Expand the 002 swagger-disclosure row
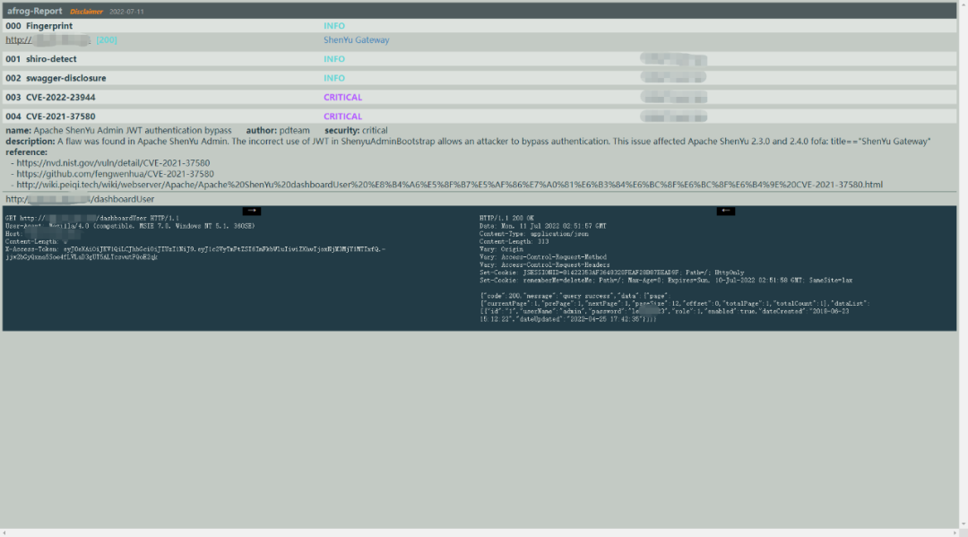Screen dimensions: 968x537 tap(479, 78)
